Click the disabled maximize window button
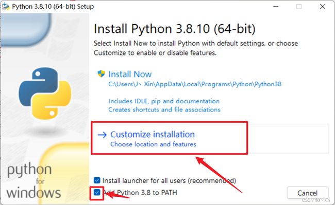 tap(299, 7)
